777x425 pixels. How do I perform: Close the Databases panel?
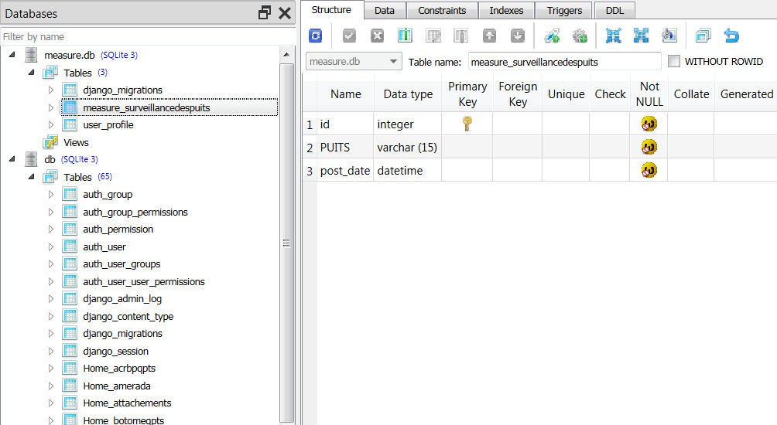tap(285, 13)
